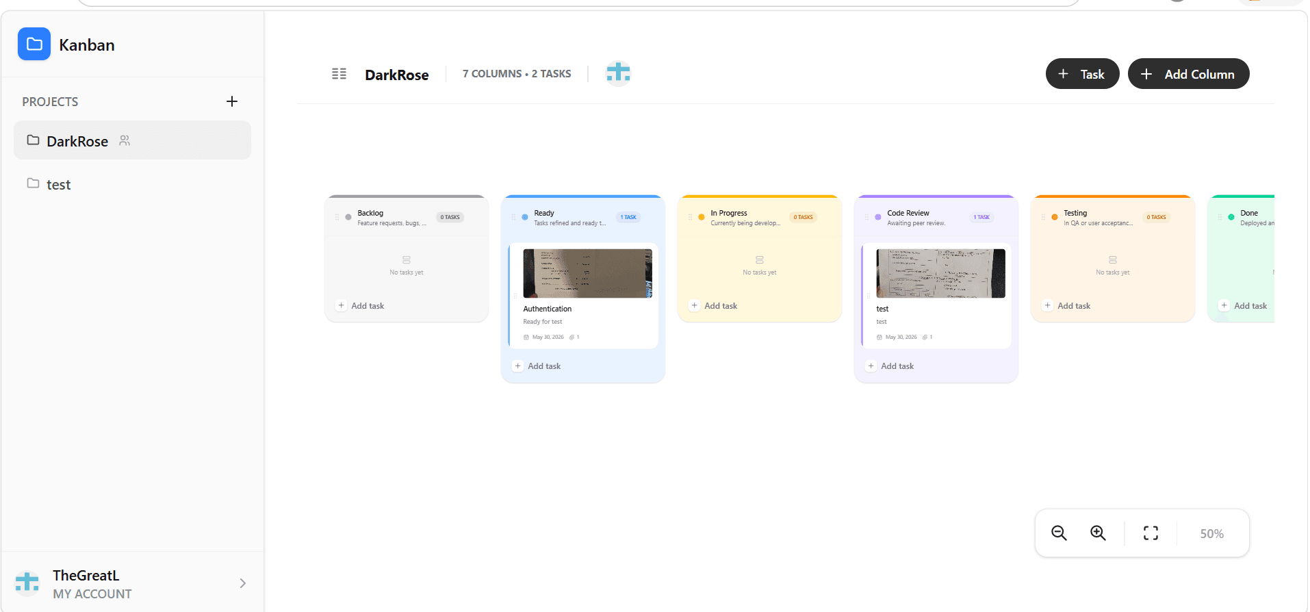The image size is (1310, 612).
Task: Click the Ready column drag handle
Action: click(513, 217)
